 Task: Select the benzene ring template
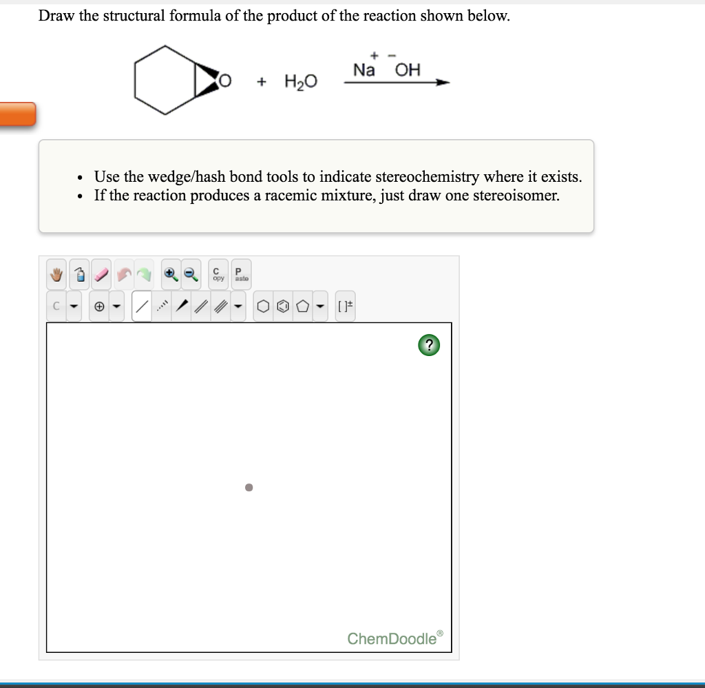coord(283,304)
